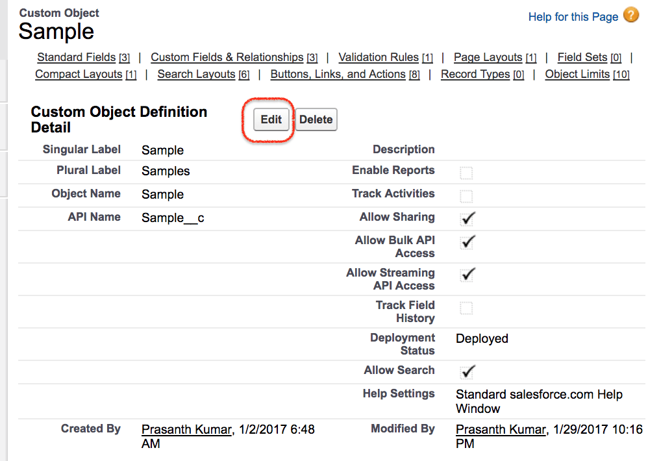Click the Edit button

[271, 119]
